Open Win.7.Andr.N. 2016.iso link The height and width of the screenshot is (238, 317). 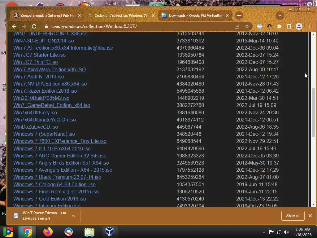(39, 77)
